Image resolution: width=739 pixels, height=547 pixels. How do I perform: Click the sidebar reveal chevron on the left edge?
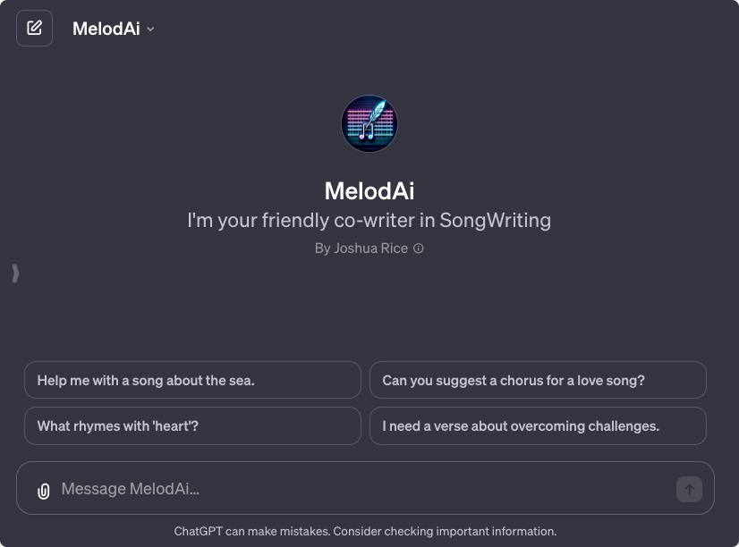click(14, 273)
